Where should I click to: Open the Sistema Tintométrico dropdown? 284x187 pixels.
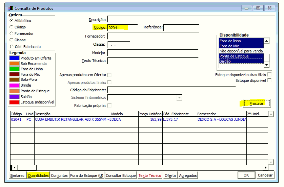click(179, 98)
